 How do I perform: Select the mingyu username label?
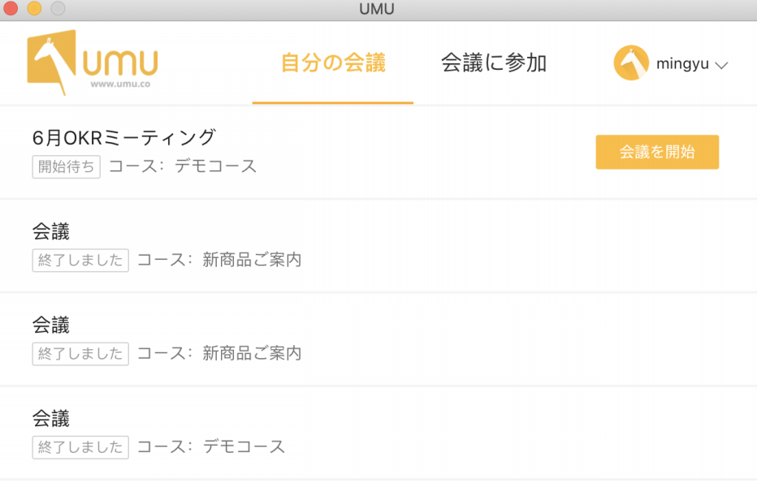(x=682, y=63)
